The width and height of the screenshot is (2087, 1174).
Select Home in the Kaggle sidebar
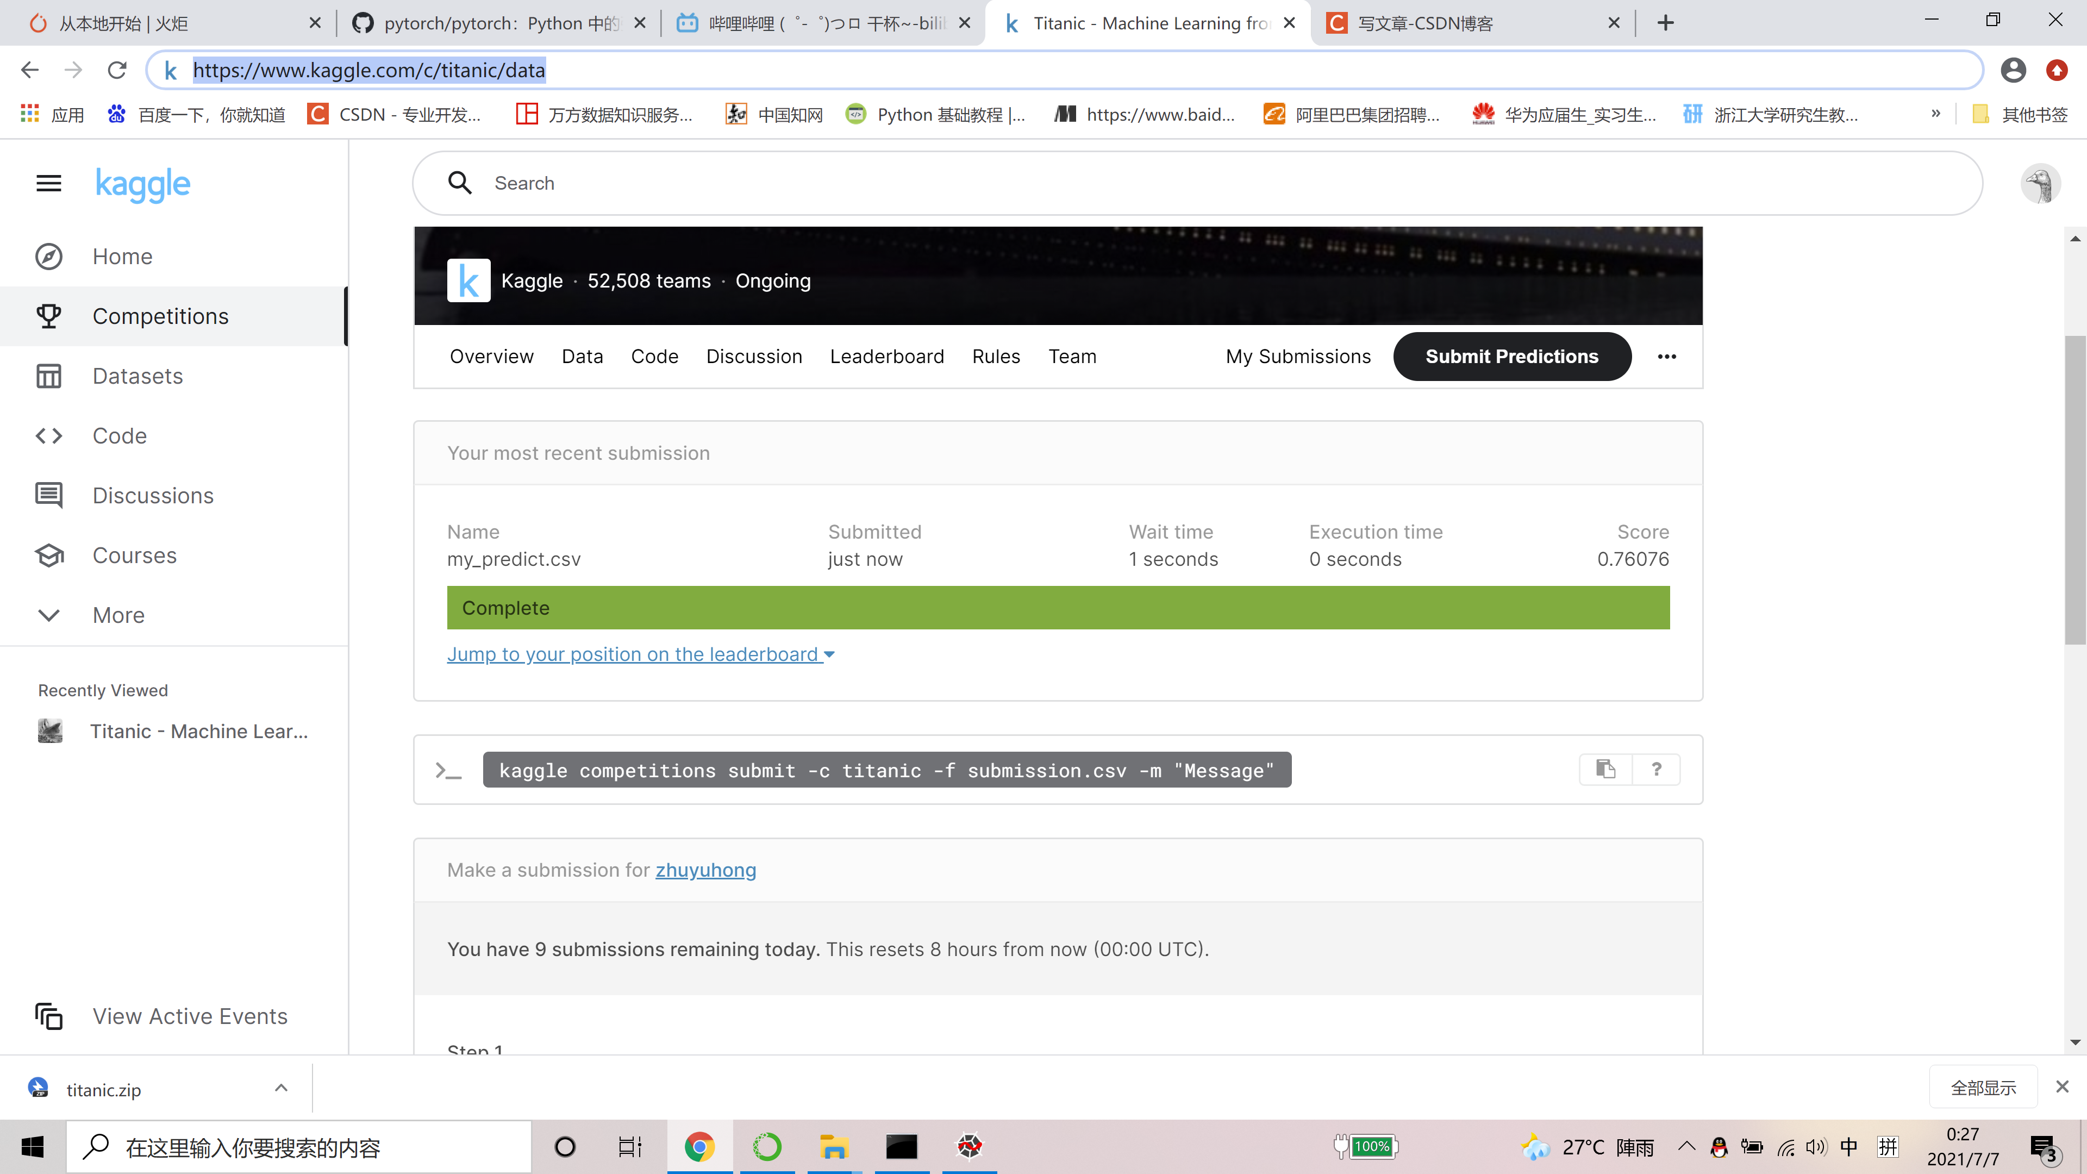pos(122,256)
